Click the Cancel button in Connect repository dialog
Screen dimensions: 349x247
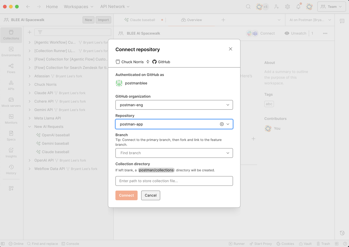(x=151, y=195)
